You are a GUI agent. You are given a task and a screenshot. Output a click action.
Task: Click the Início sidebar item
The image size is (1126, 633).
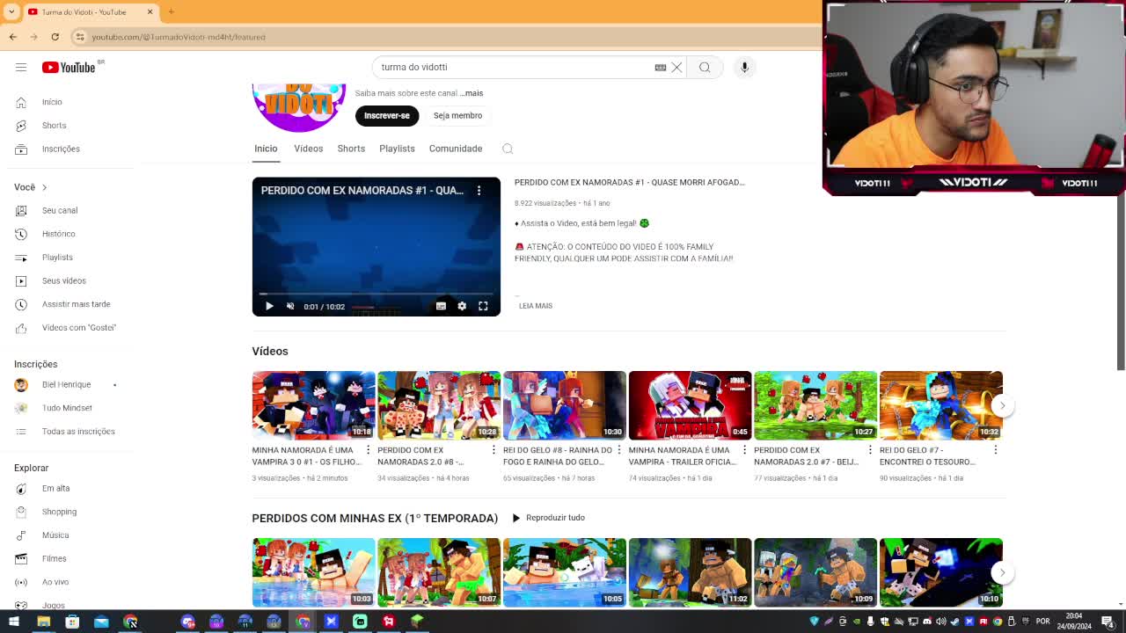click(70, 102)
